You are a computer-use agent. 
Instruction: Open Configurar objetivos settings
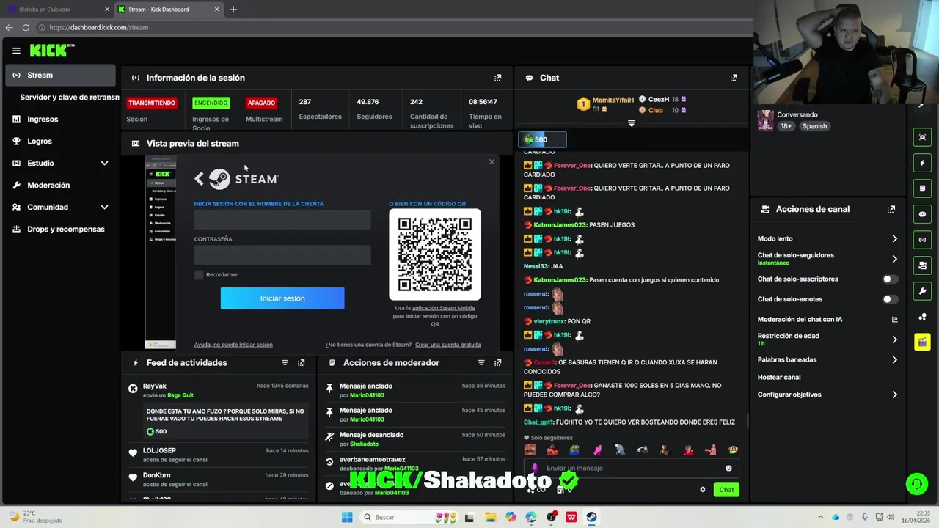(827, 395)
